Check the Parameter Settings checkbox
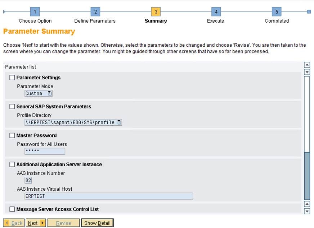Screen dimensions: 314x228 point(12,78)
